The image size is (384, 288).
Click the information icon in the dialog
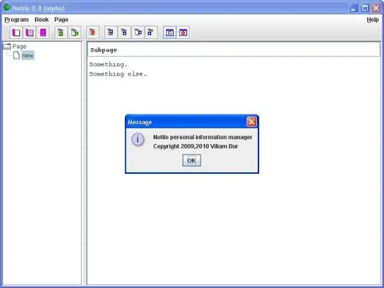pyautogui.click(x=137, y=139)
